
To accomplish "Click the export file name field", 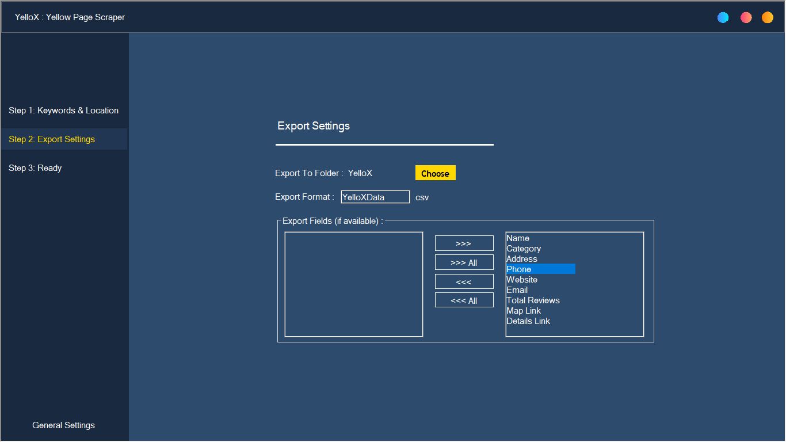I will click(375, 197).
